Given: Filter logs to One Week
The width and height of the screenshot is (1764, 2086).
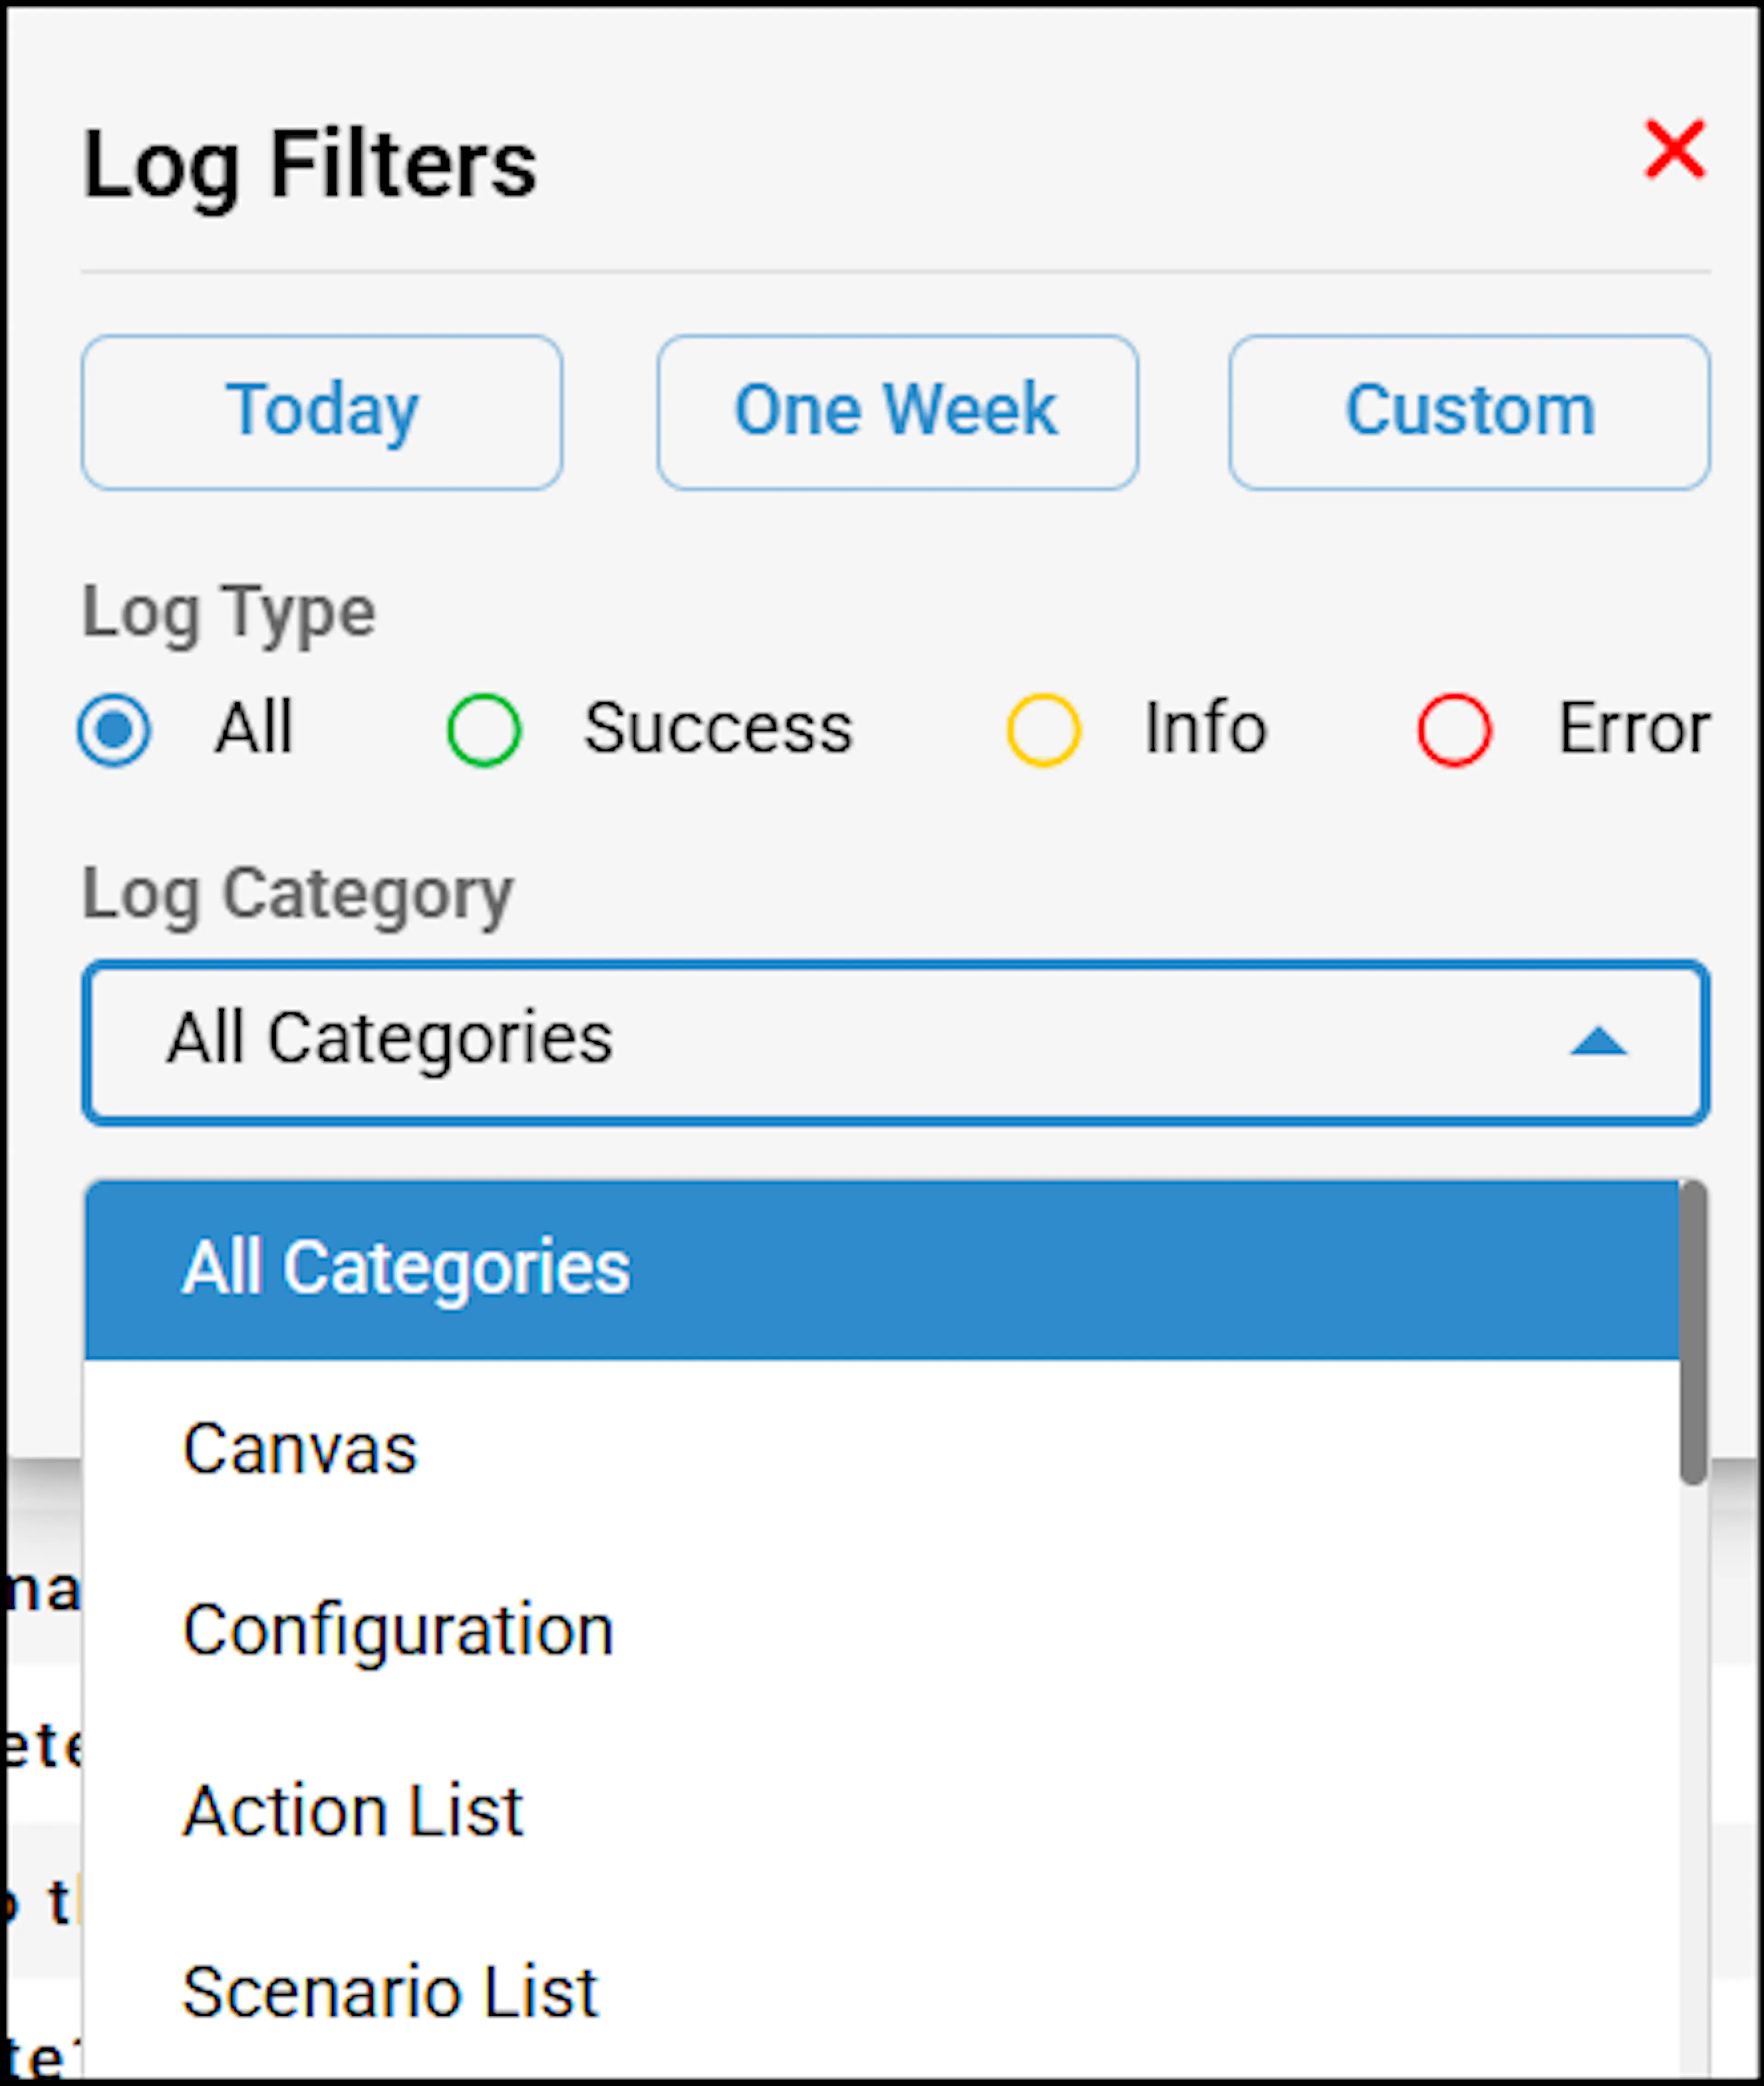Looking at the screenshot, I should [897, 412].
